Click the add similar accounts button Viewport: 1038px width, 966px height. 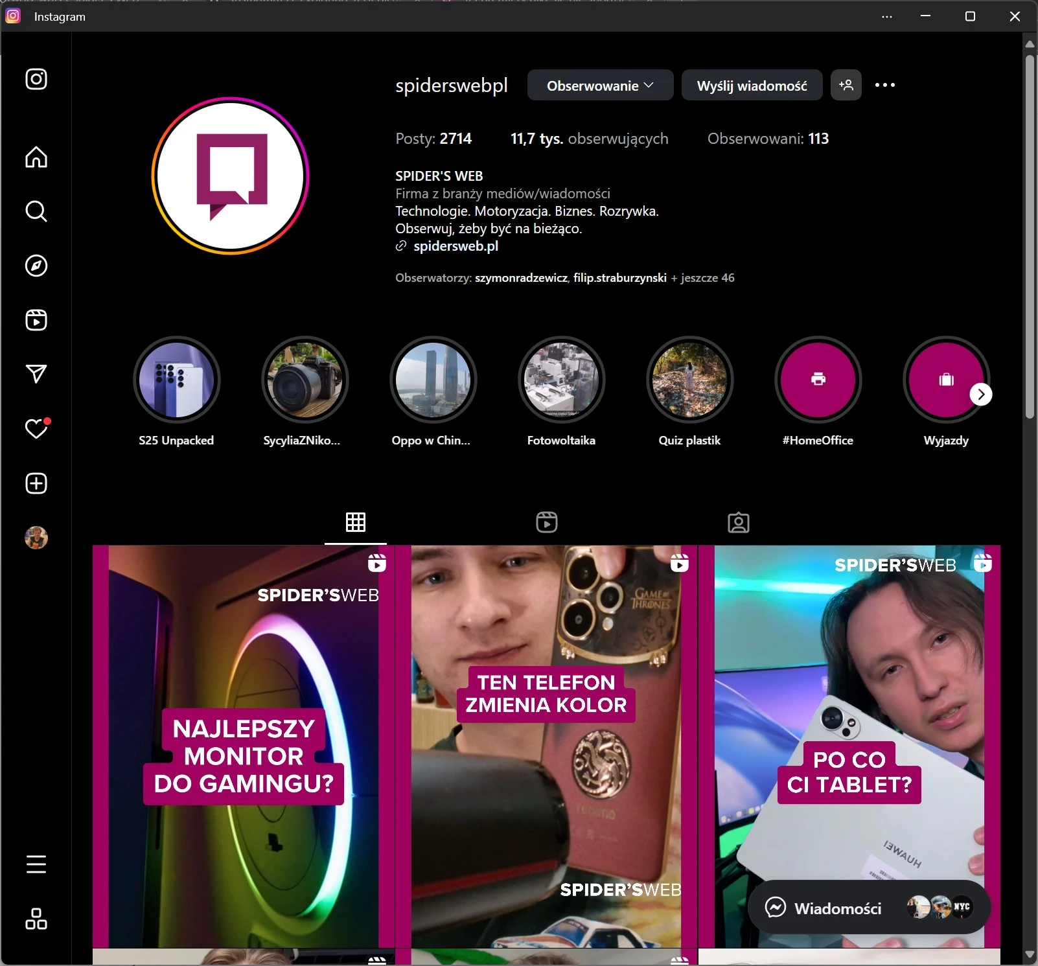click(846, 85)
